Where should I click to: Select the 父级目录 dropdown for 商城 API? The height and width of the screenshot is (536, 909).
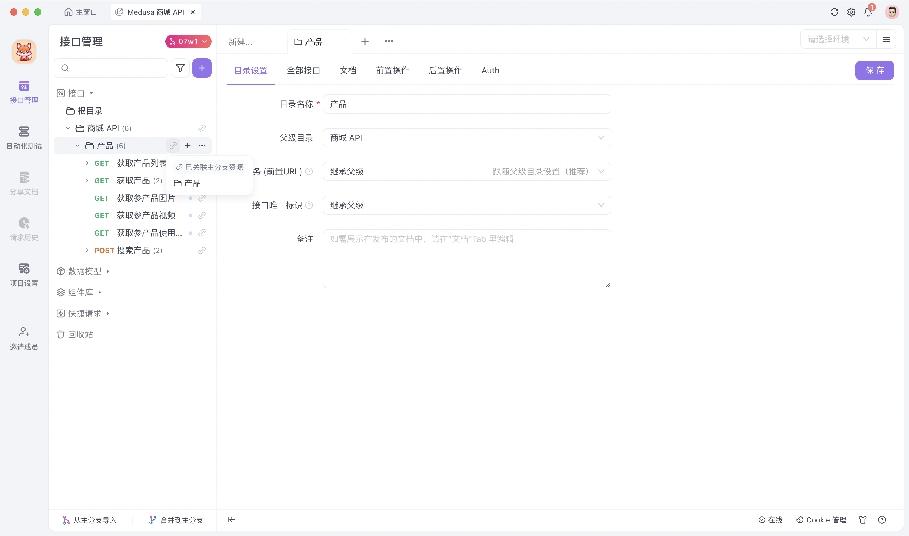point(466,138)
